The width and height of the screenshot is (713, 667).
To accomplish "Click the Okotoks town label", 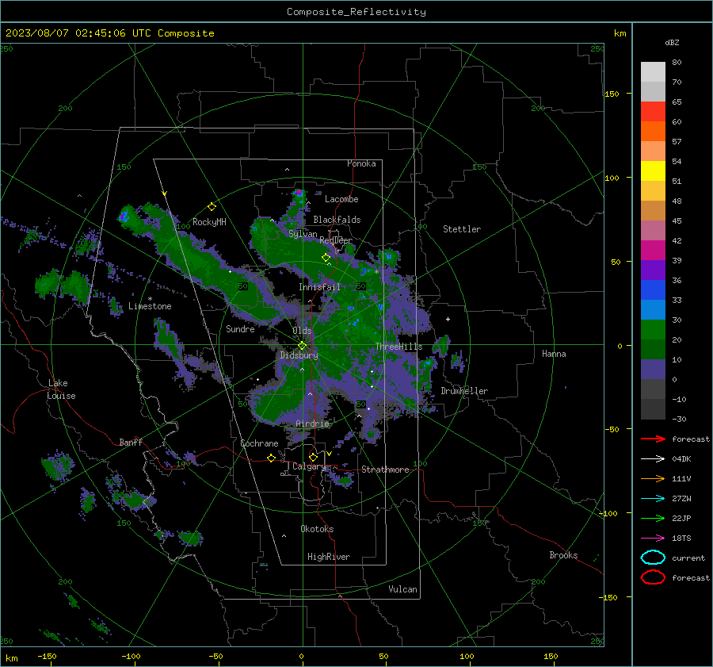I will point(317,529).
